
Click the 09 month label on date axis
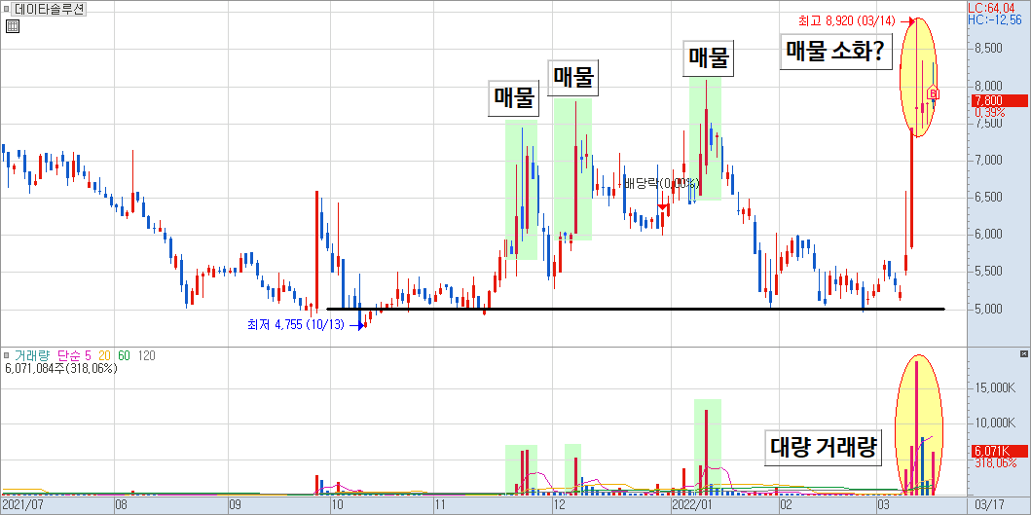coord(235,506)
